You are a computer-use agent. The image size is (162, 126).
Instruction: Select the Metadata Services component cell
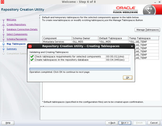tap(57, 42)
